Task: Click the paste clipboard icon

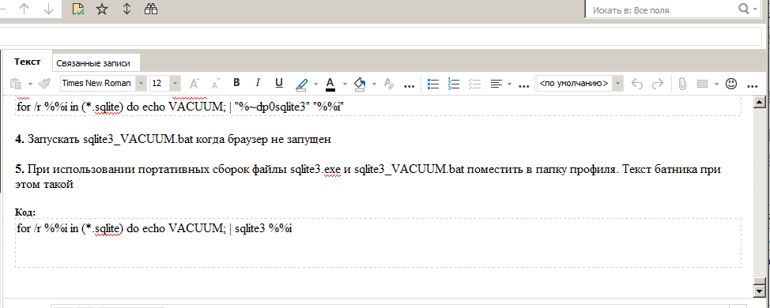Action: point(15,84)
